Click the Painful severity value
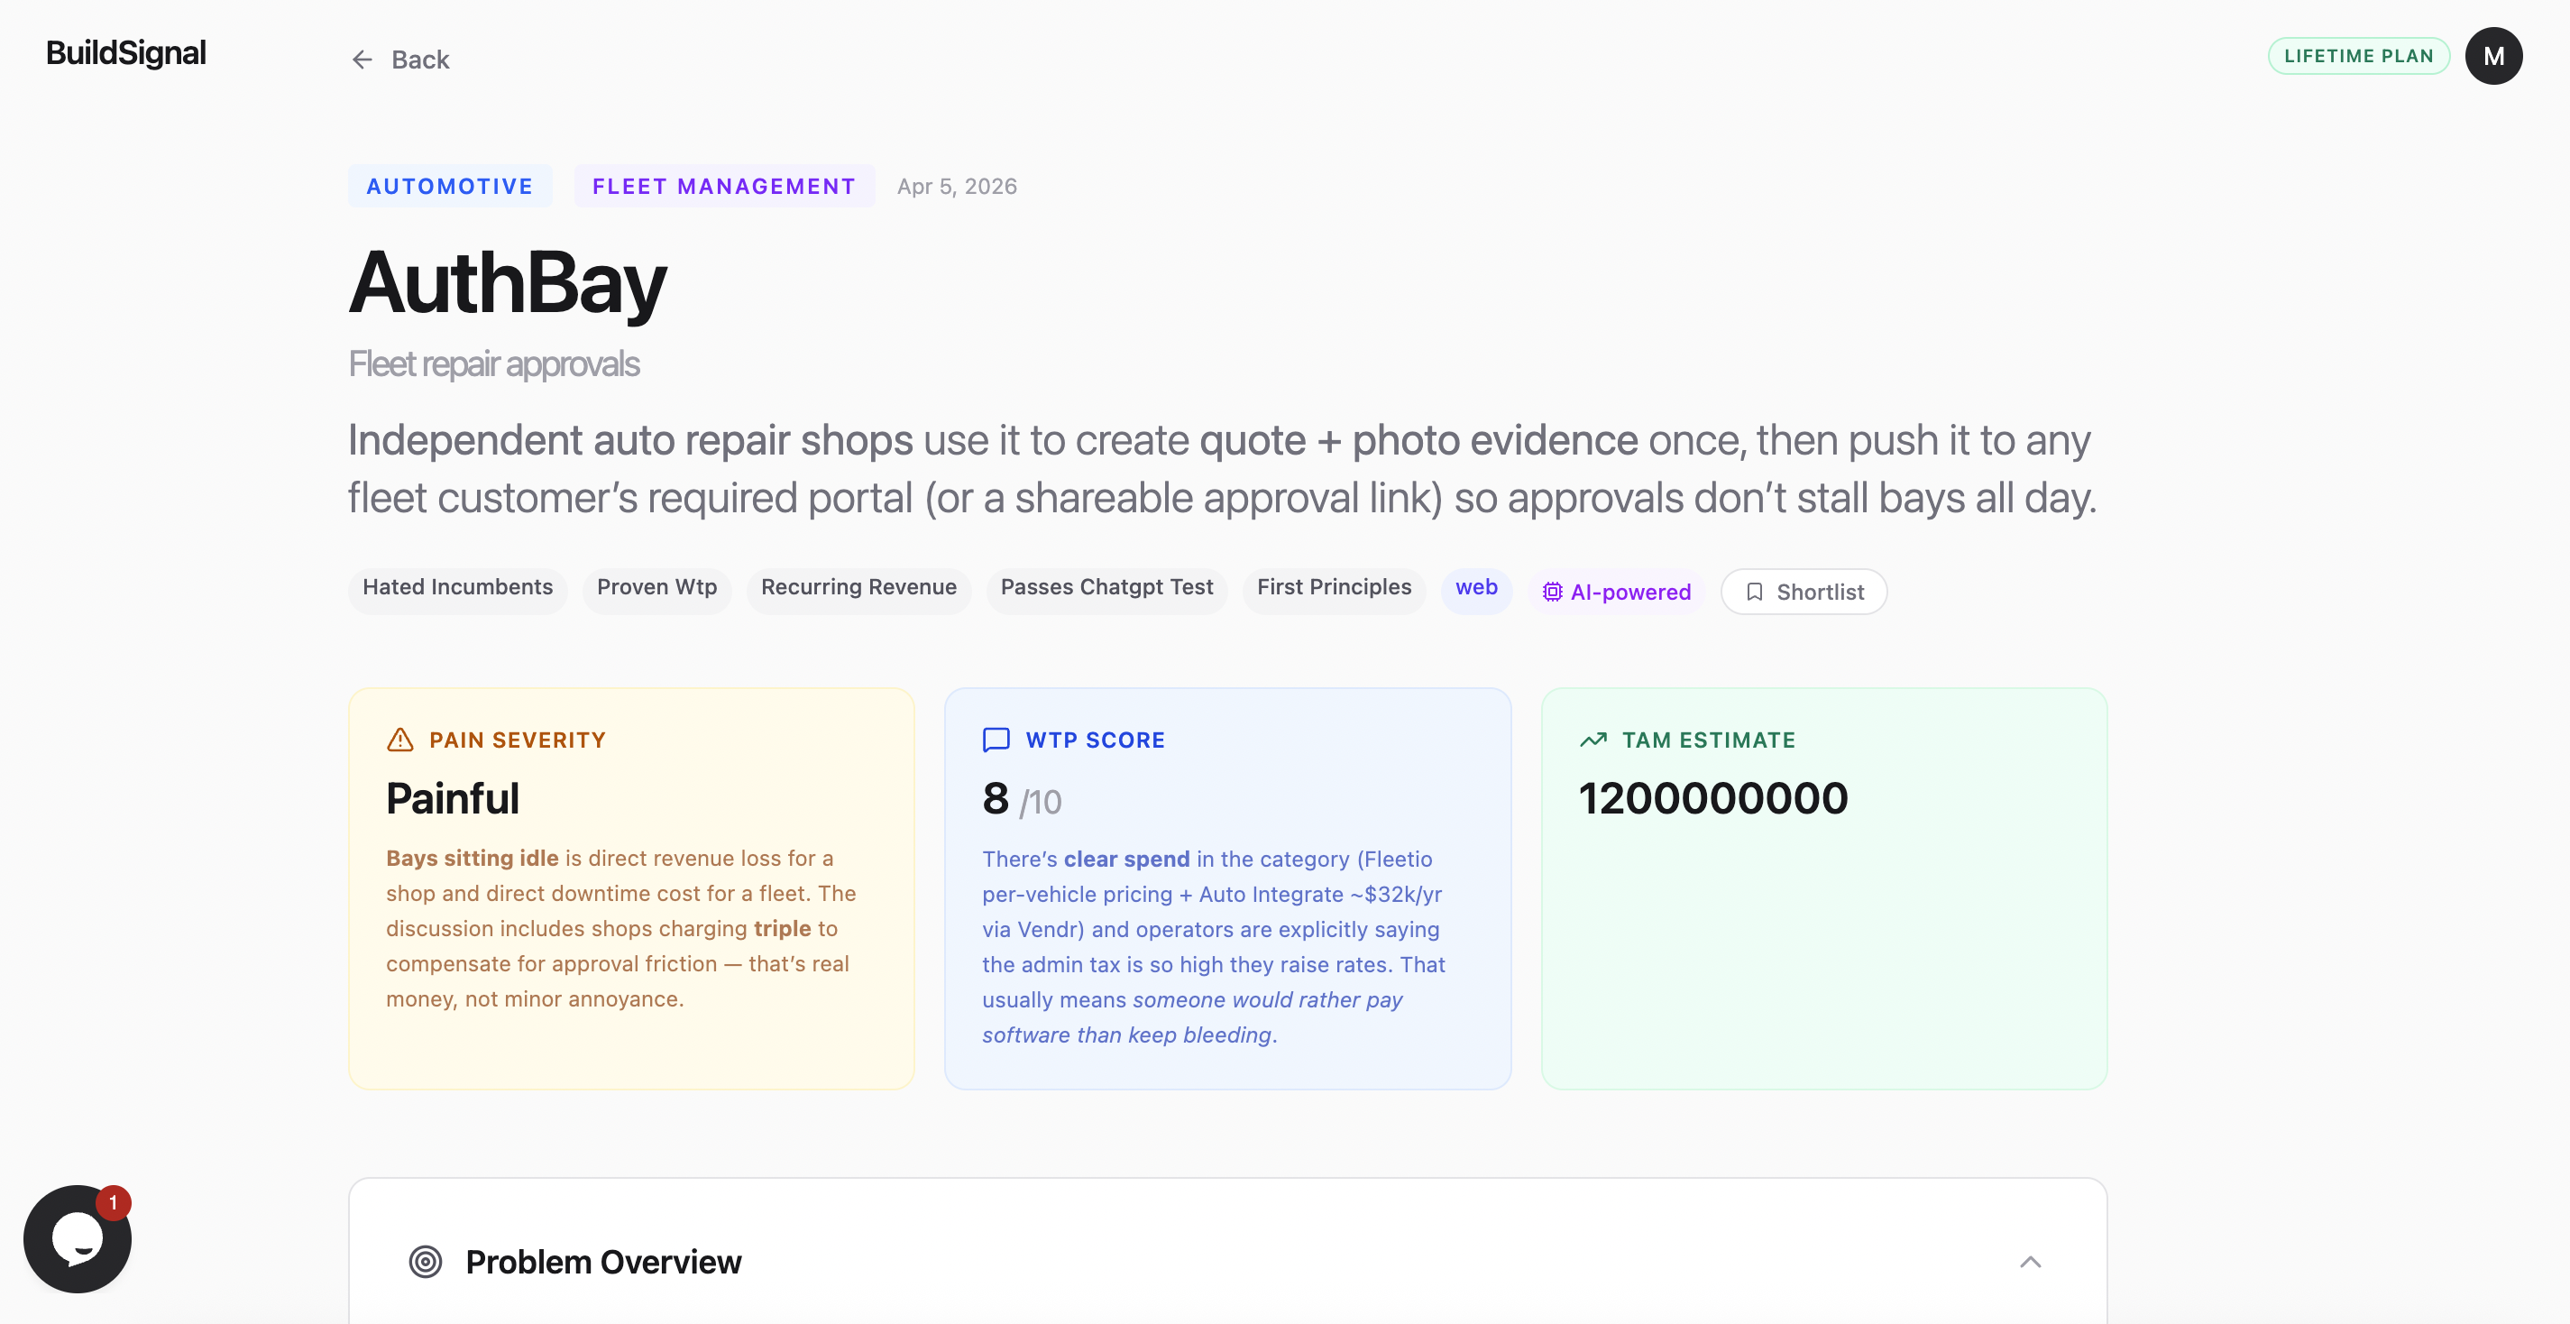 453,799
